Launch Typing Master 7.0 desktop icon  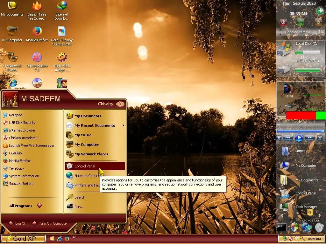pos(37,62)
